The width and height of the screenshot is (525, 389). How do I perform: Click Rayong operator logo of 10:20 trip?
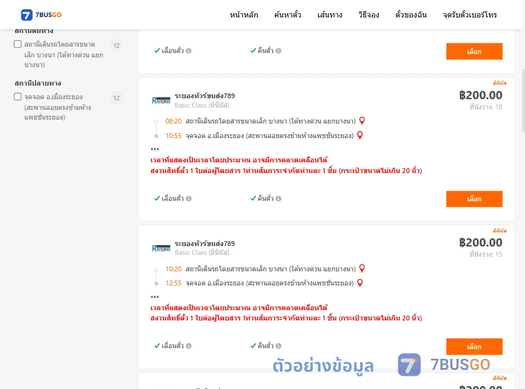pos(161,248)
